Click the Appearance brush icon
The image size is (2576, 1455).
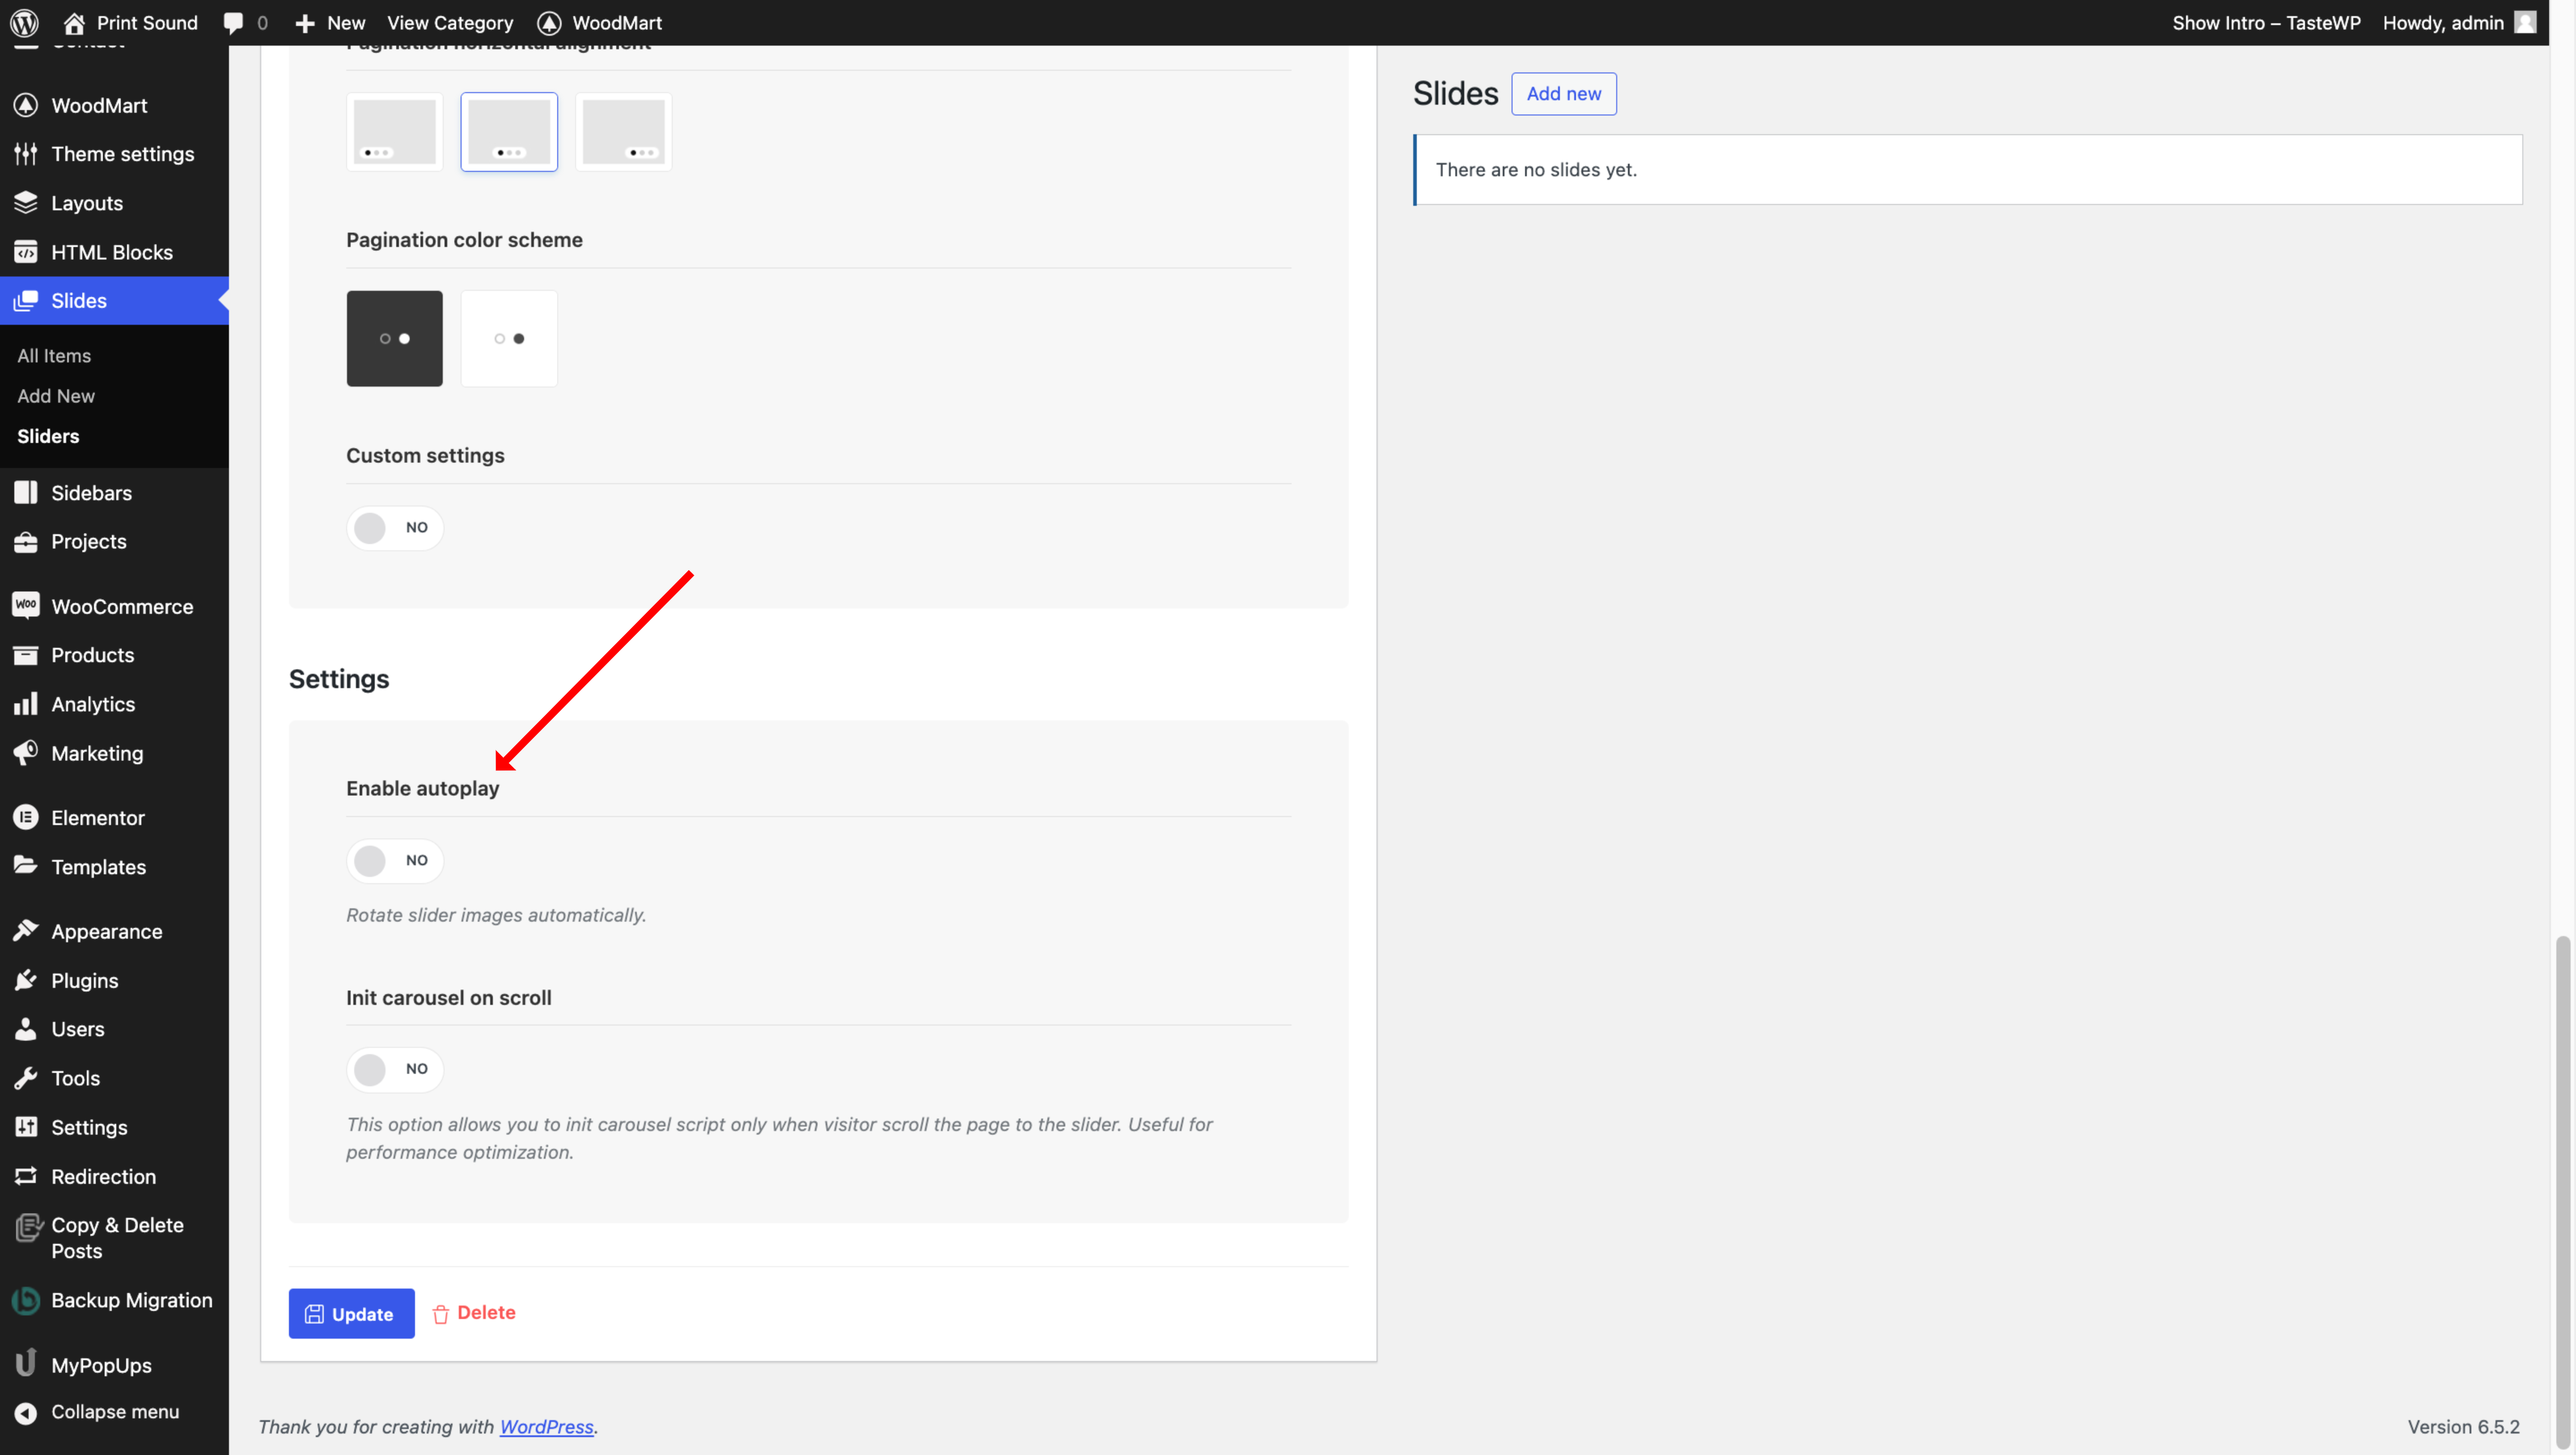click(x=26, y=931)
